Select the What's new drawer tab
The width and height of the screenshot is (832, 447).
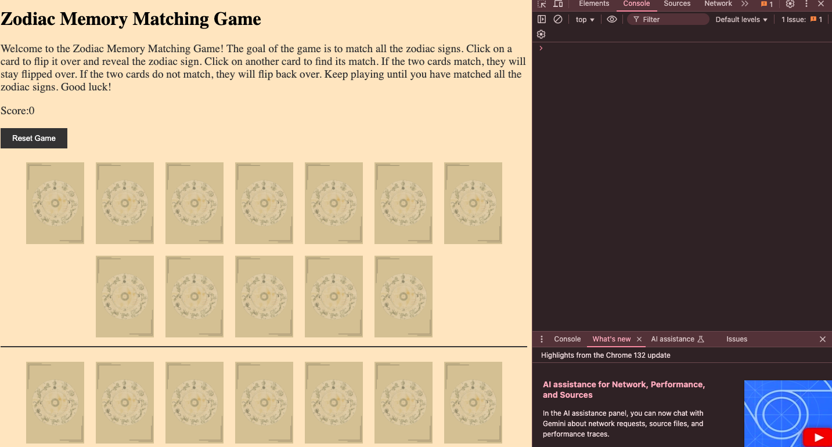[x=611, y=339]
